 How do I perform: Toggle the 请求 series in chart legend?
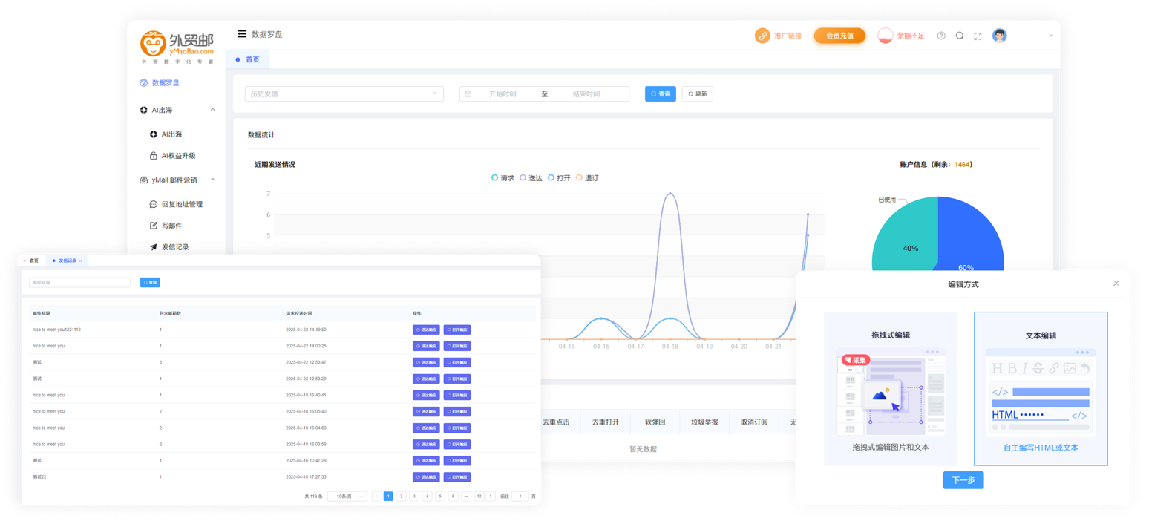[x=503, y=178]
